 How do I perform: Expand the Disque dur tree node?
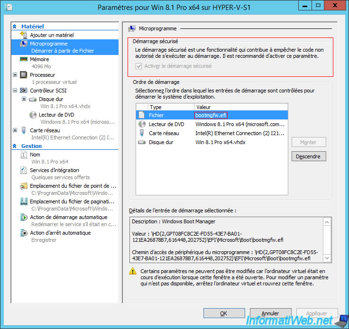[x=24, y=99]
